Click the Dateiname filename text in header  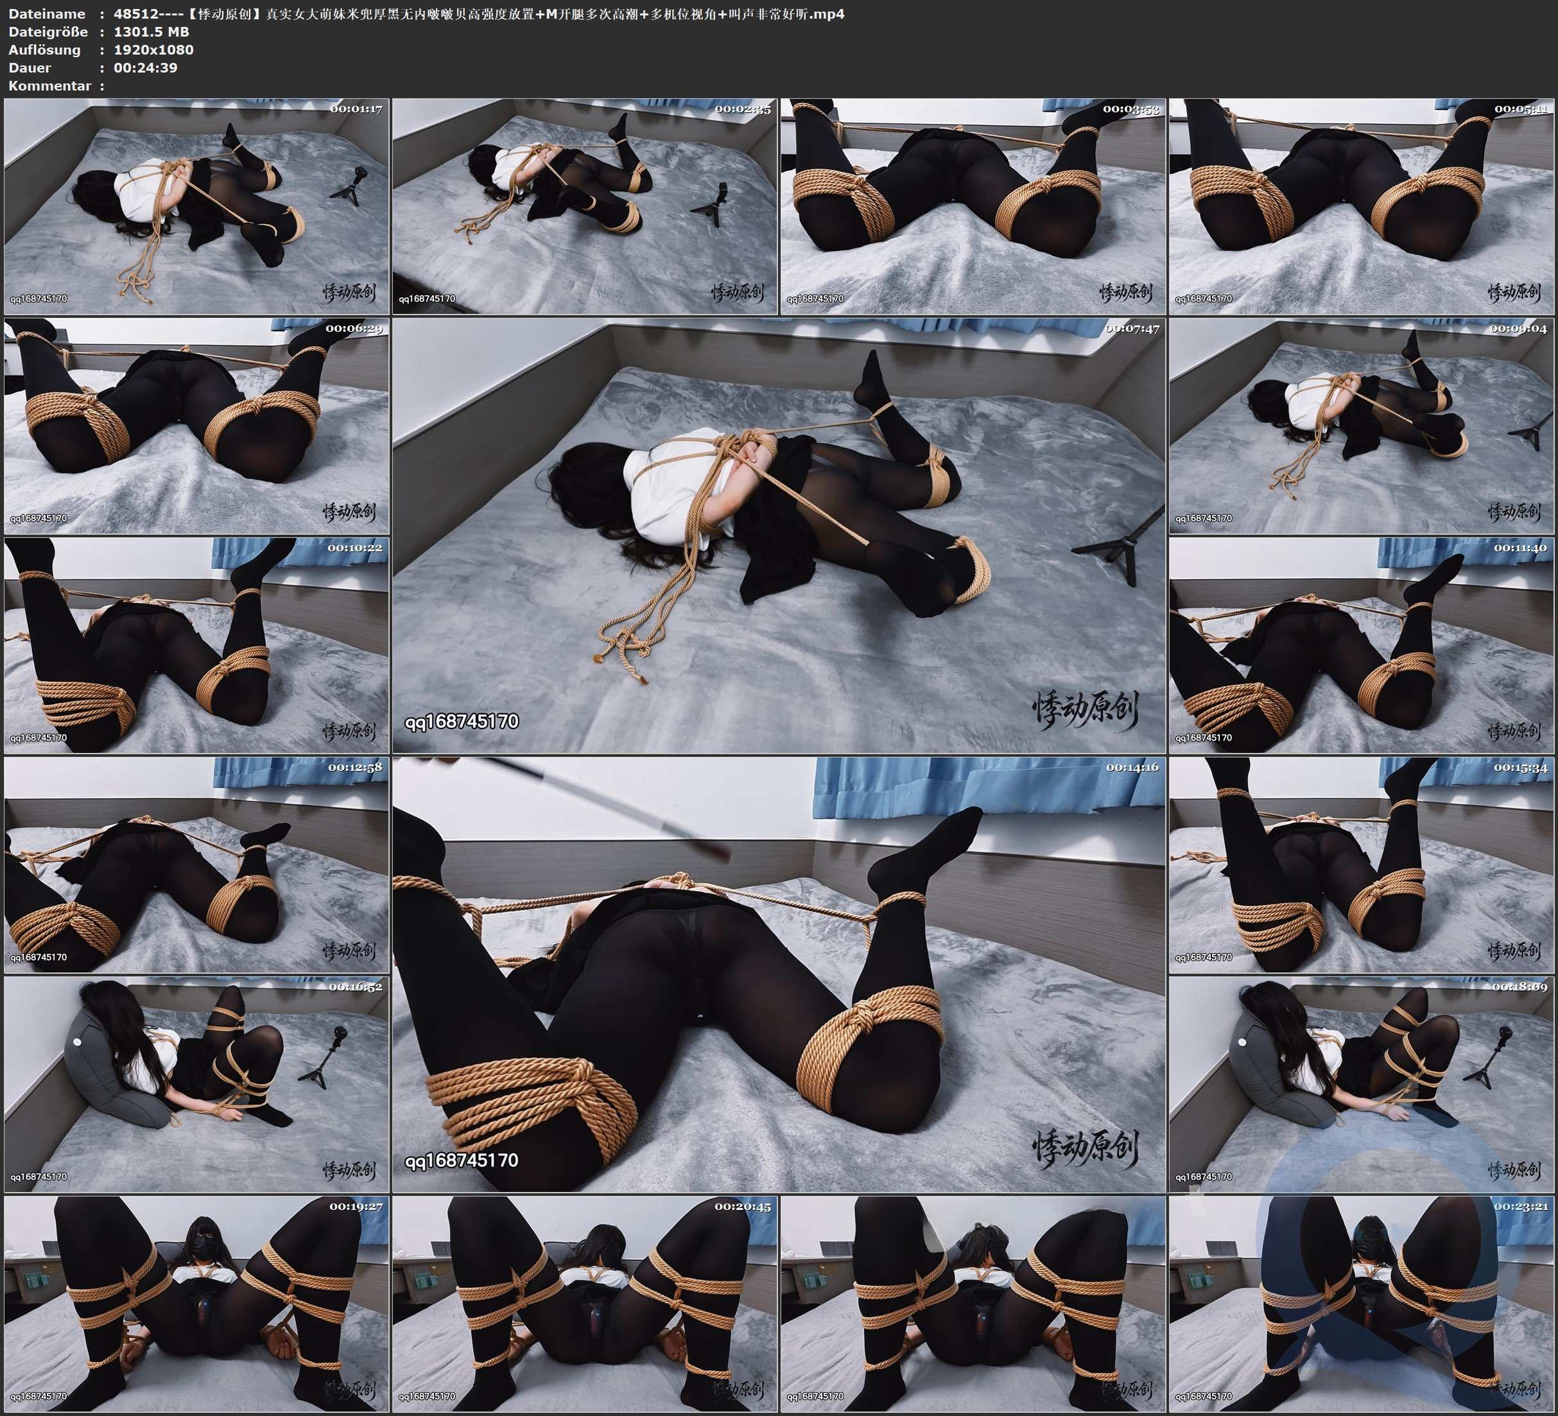click(478, 14)
